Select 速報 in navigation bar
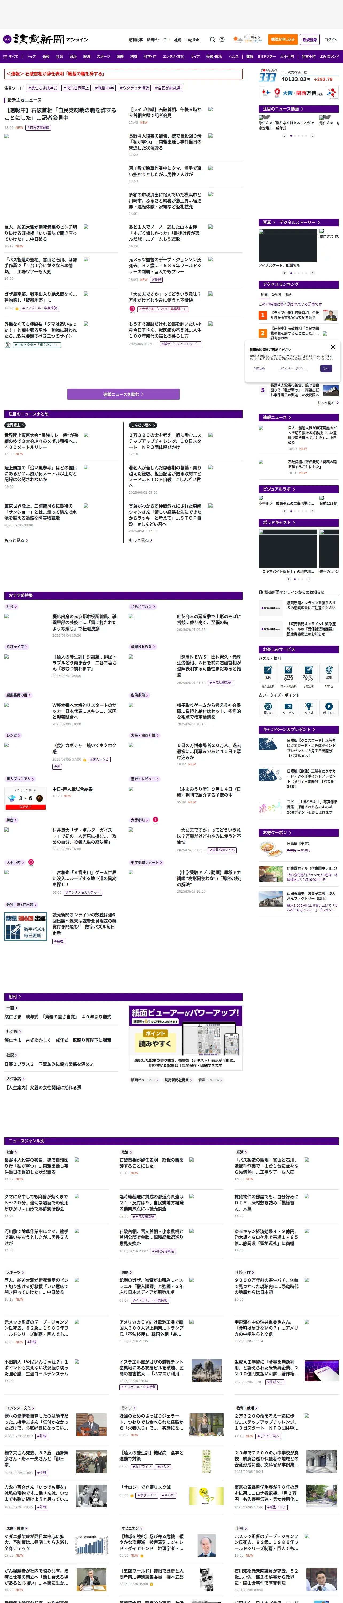The image size is (343, 1603). [45, 57]
